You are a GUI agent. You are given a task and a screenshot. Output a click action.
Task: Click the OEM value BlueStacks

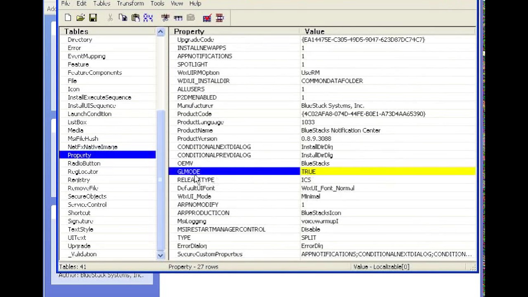click(315, 163)
